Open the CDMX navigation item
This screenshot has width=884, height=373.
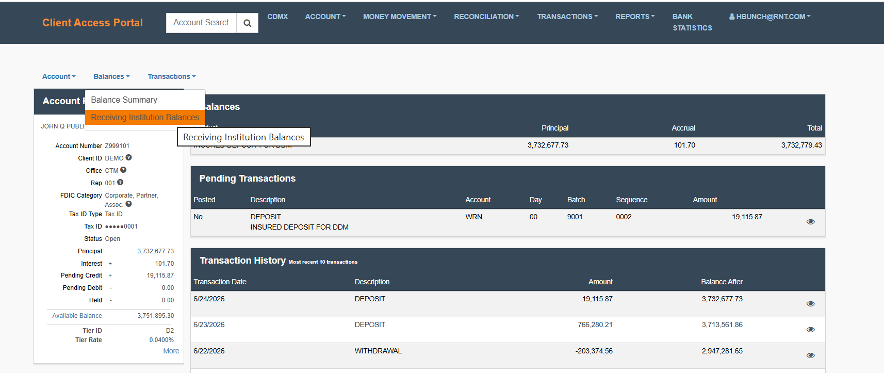[277, 17]
